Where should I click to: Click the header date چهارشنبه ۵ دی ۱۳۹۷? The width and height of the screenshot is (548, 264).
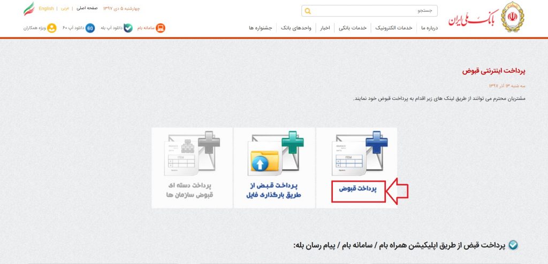(121, 9)
